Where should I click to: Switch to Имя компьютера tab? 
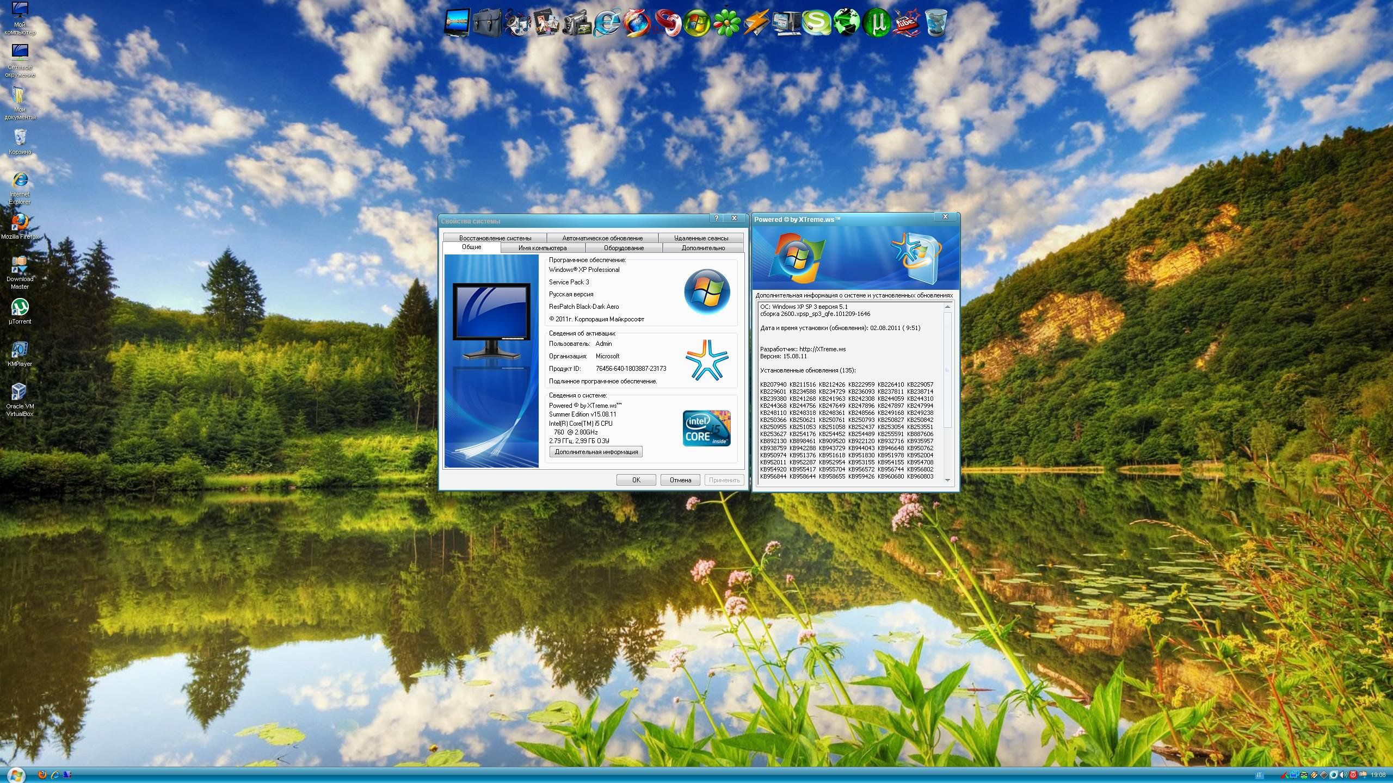(x=542, y=248)
